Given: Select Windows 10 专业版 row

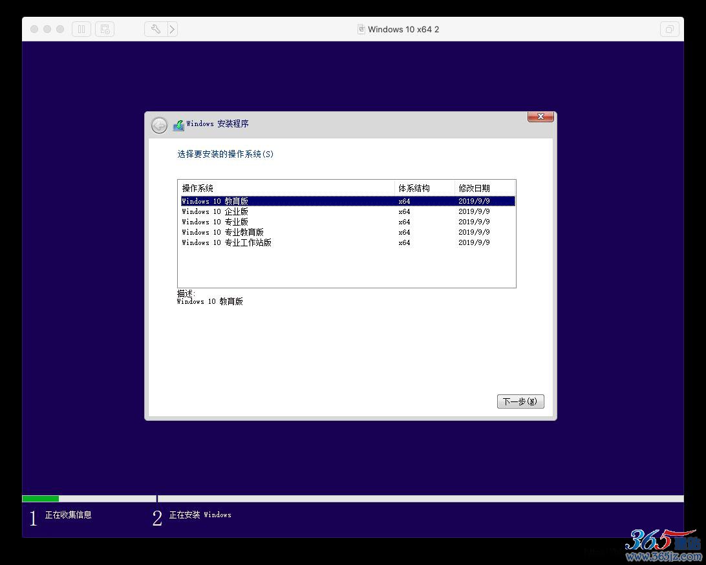Looking at the screenshot, I should tap(348, 222).
